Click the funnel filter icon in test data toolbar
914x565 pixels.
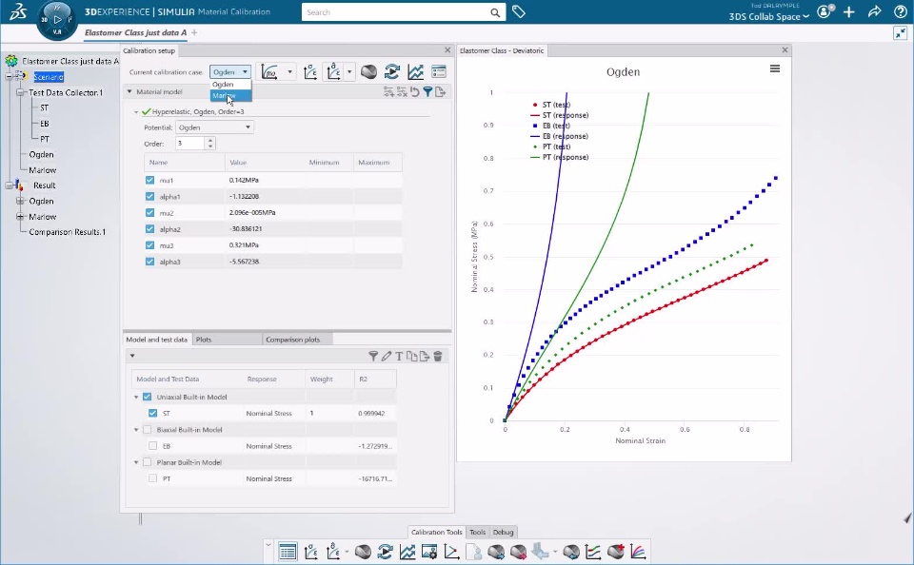(373, 356)
